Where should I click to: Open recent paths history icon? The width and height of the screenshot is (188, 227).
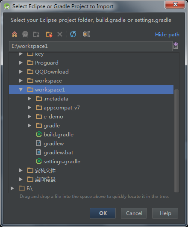tap(176, 46)
